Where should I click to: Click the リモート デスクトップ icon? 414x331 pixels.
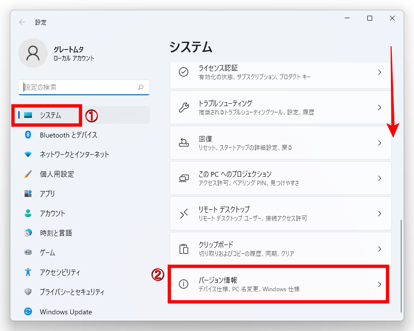pos(184,214)
